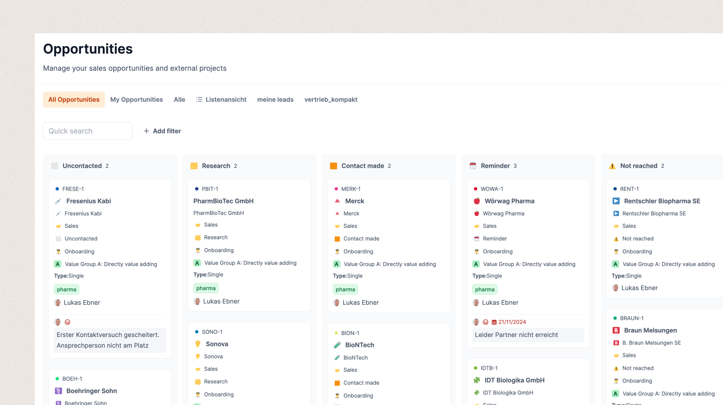This screenshot has width=723, height=405.
Task: Click the PBIT-1 opportunity ID
Action: coord(210,189)
